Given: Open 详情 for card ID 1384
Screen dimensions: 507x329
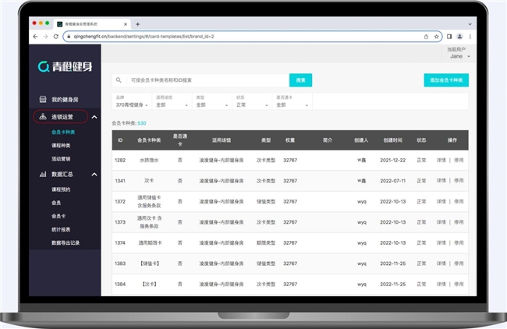Looking at the screenshot, I should coord(441,284).
